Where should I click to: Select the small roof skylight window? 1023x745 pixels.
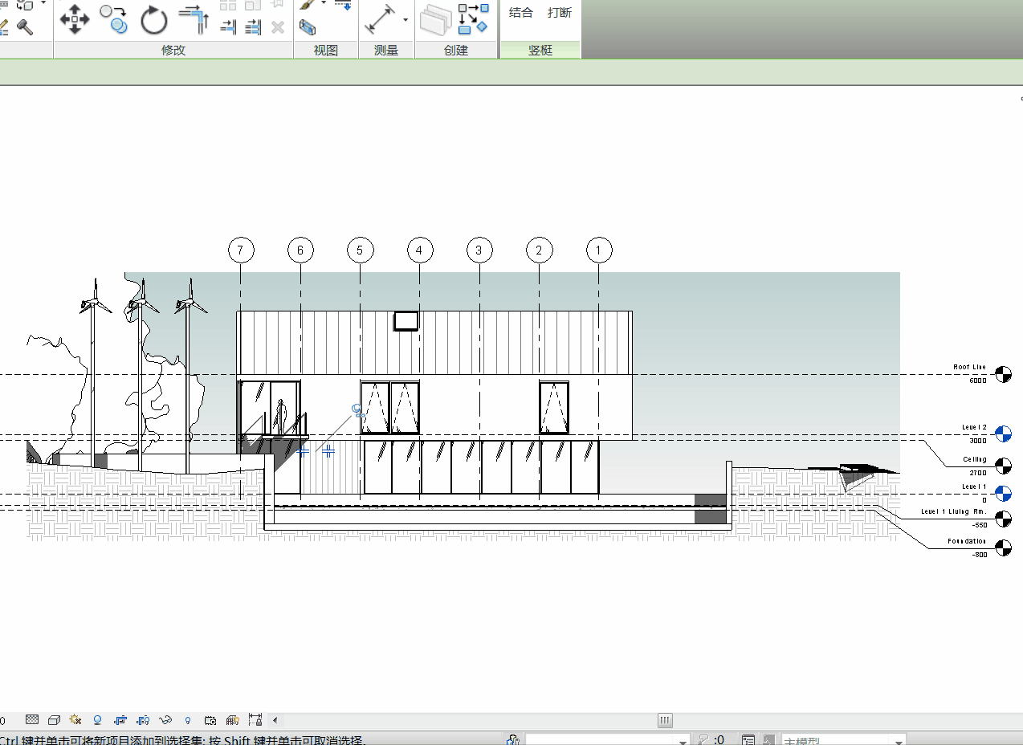pyautogui.click(x=406, y=321)
